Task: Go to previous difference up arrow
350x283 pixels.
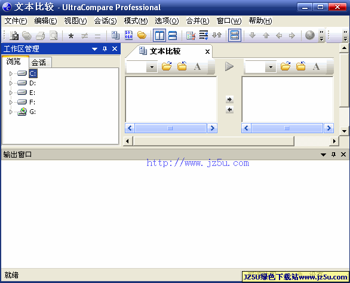Action: click(x=266, y=35)
